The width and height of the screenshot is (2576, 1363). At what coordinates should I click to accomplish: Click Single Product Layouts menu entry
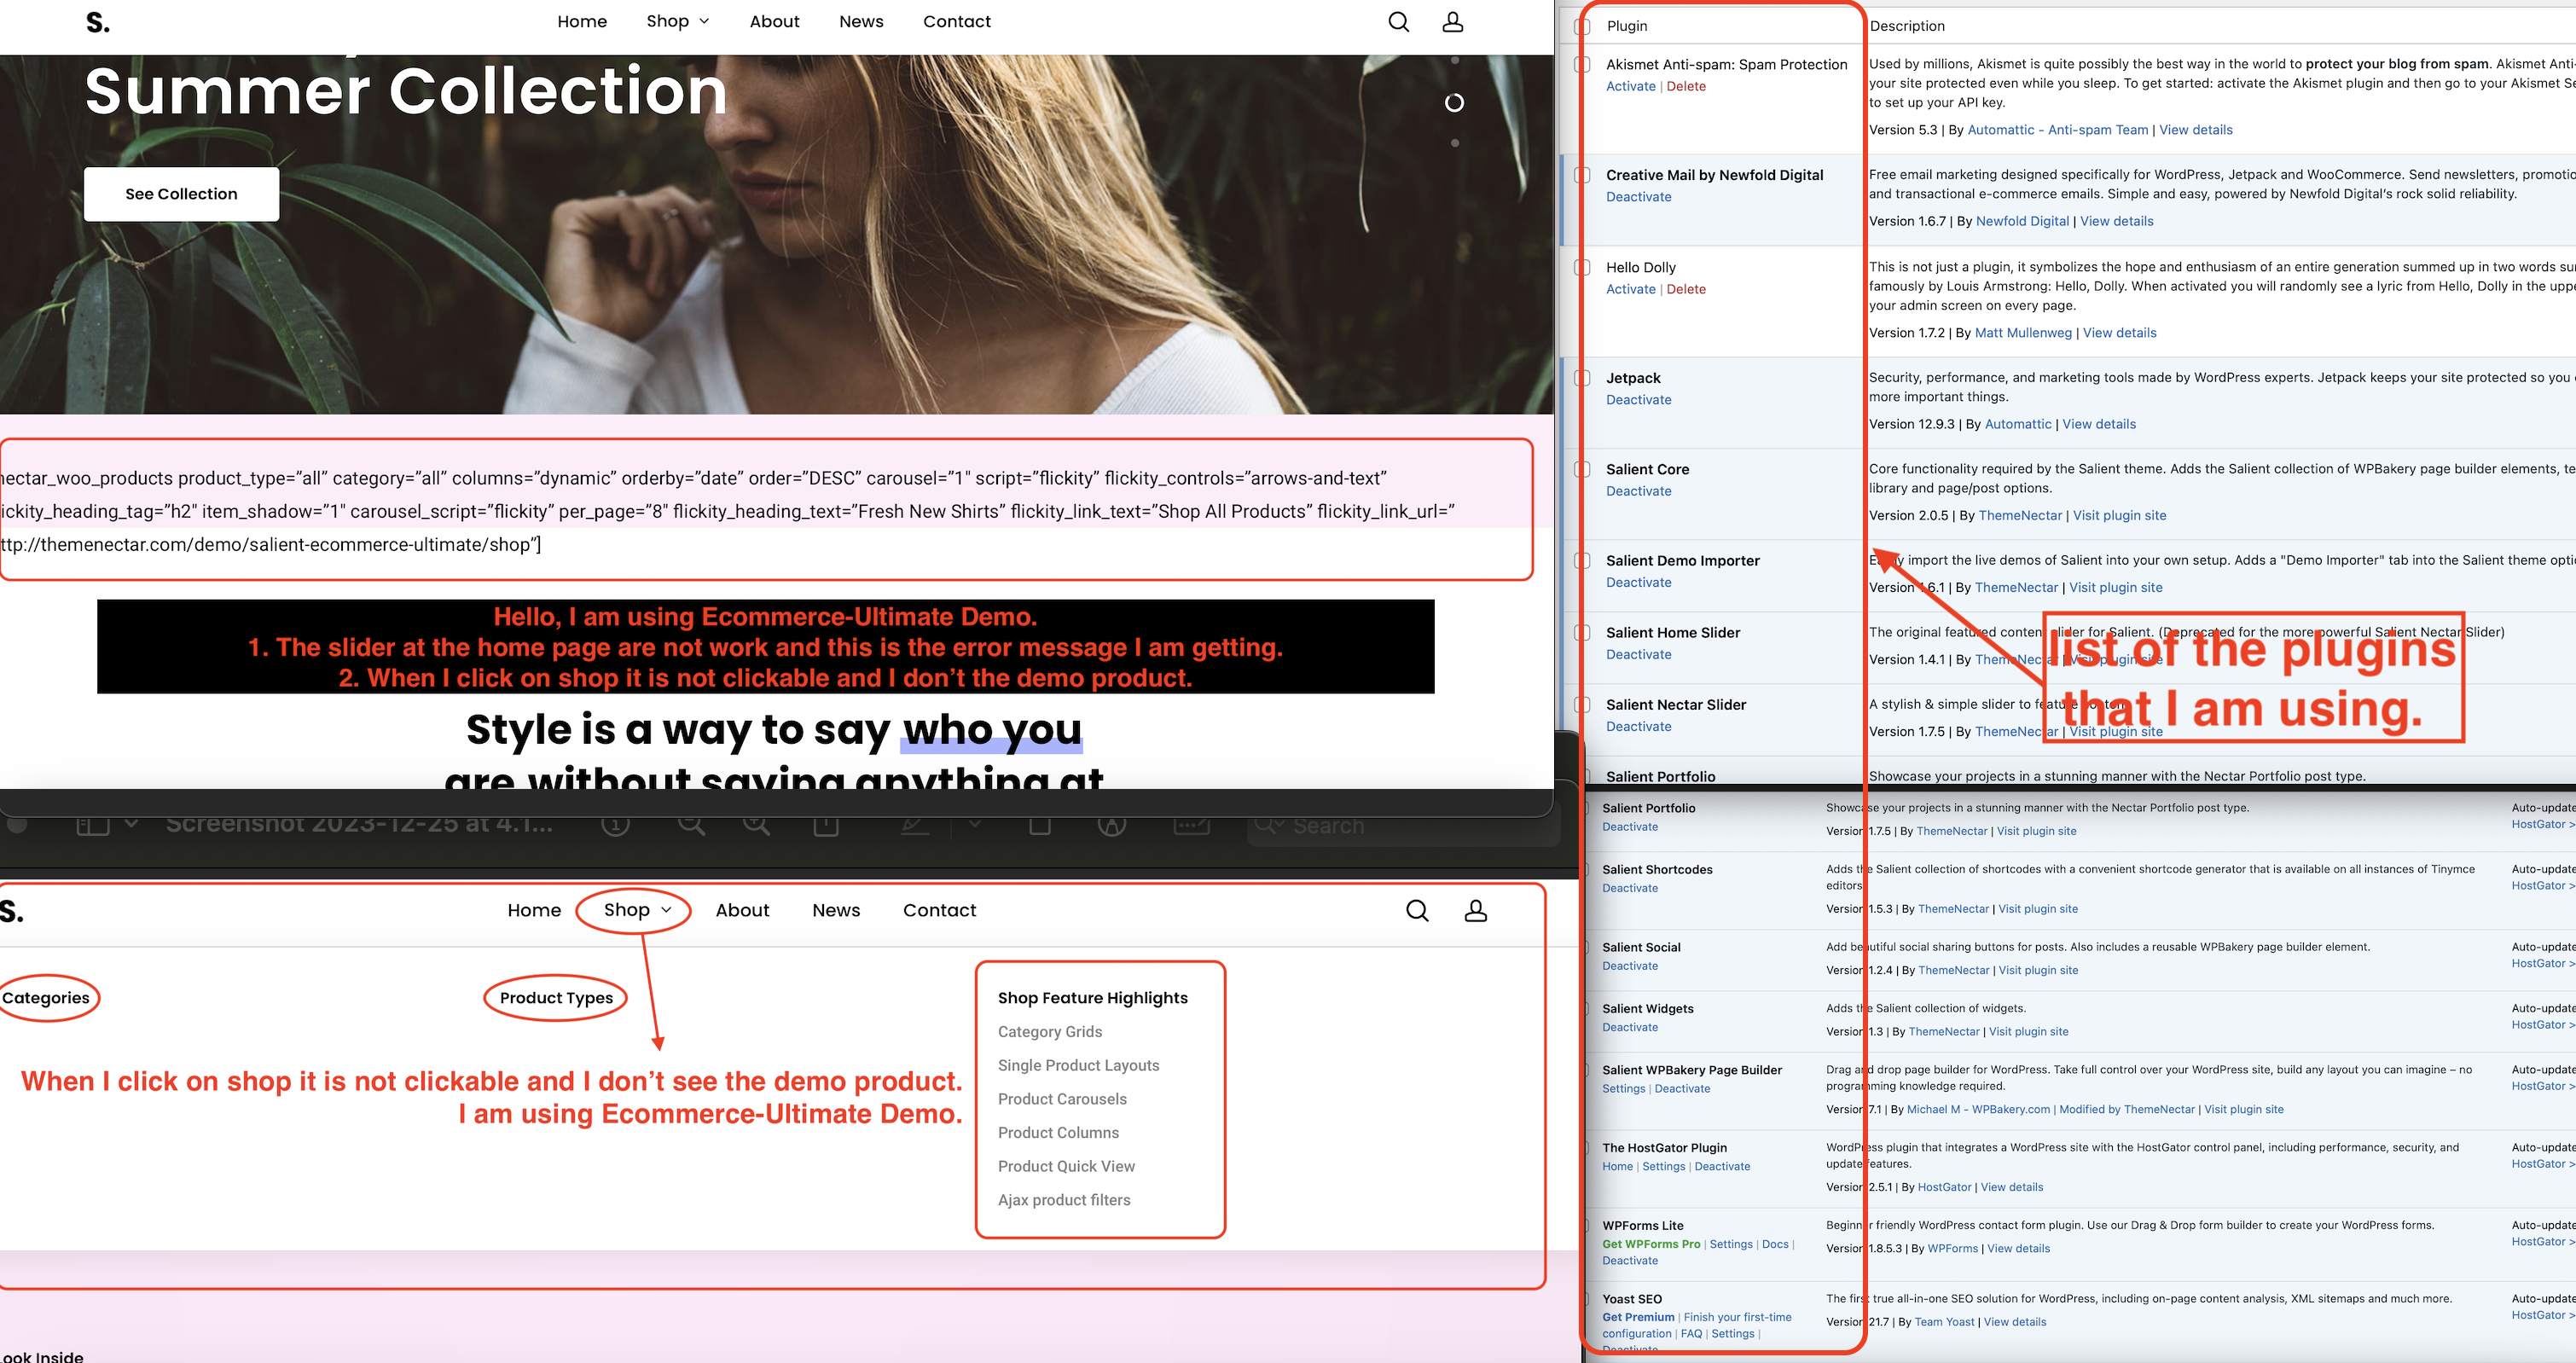(1078, 1066)
